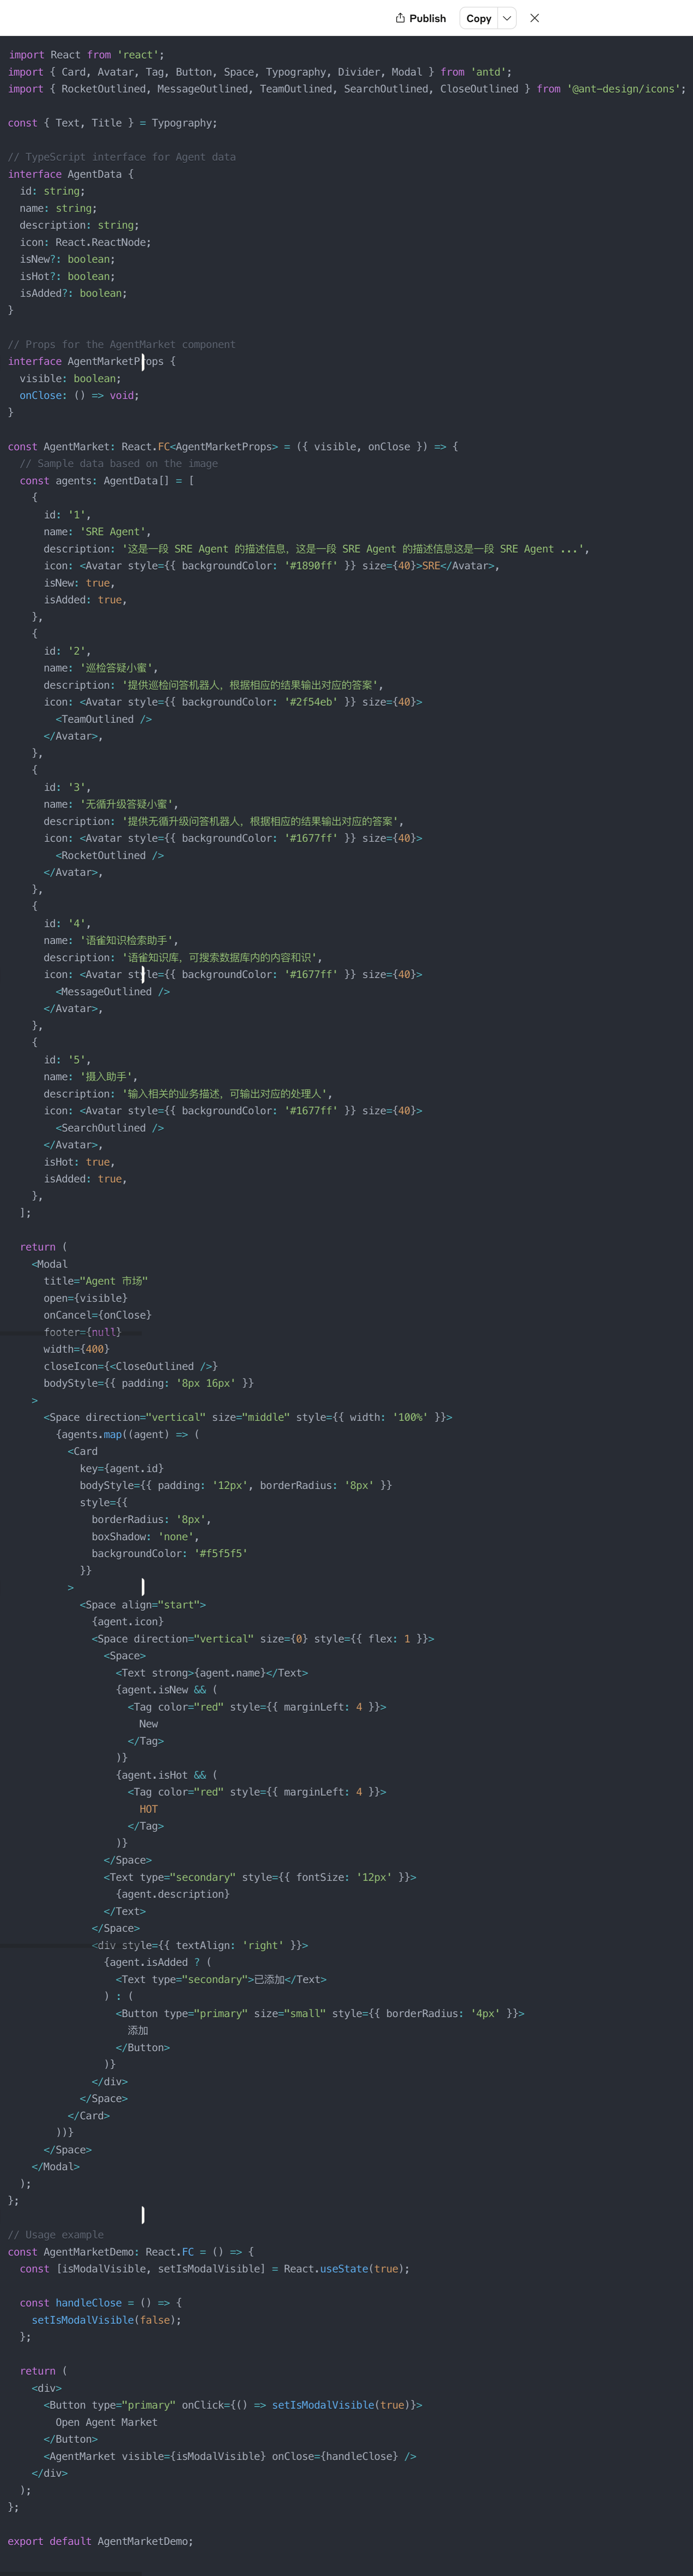Close the code panel with the X icon
Screen dimensions: 693x2576
click(535, 18)
